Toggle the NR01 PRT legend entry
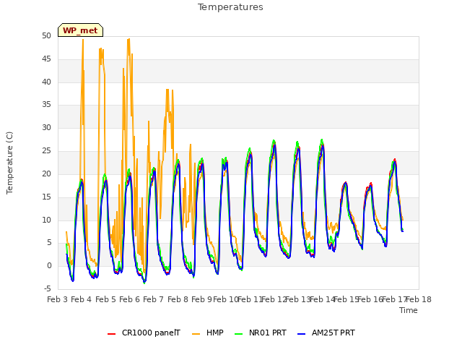462x347 pixels. click(x=260, y=333)
